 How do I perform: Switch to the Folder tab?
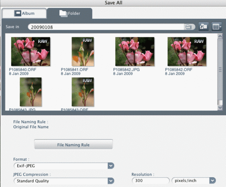70,13
